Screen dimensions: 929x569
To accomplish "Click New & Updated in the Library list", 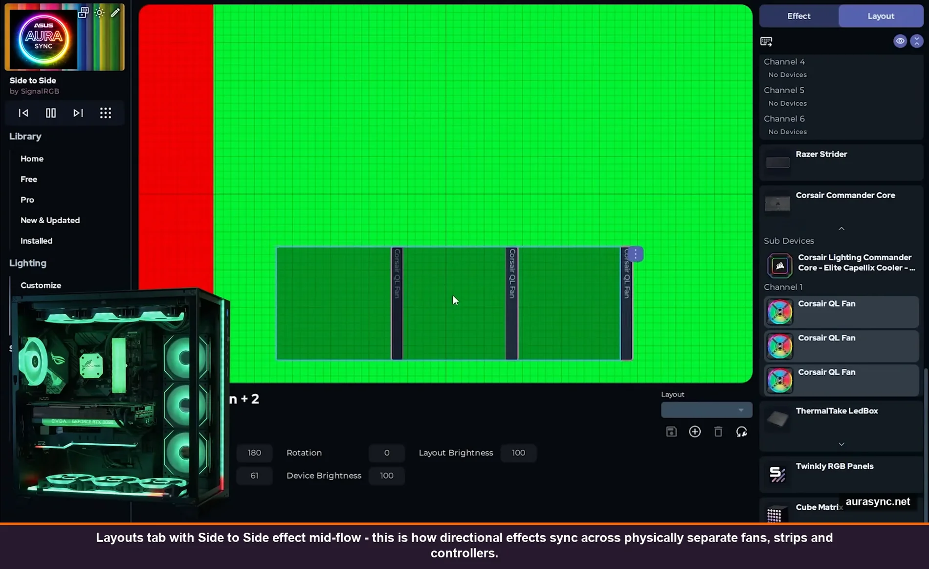I will tap(50, 220).
